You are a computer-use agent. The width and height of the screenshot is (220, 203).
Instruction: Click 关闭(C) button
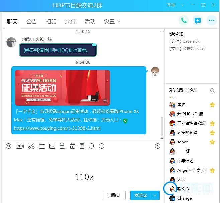[113, 195]
